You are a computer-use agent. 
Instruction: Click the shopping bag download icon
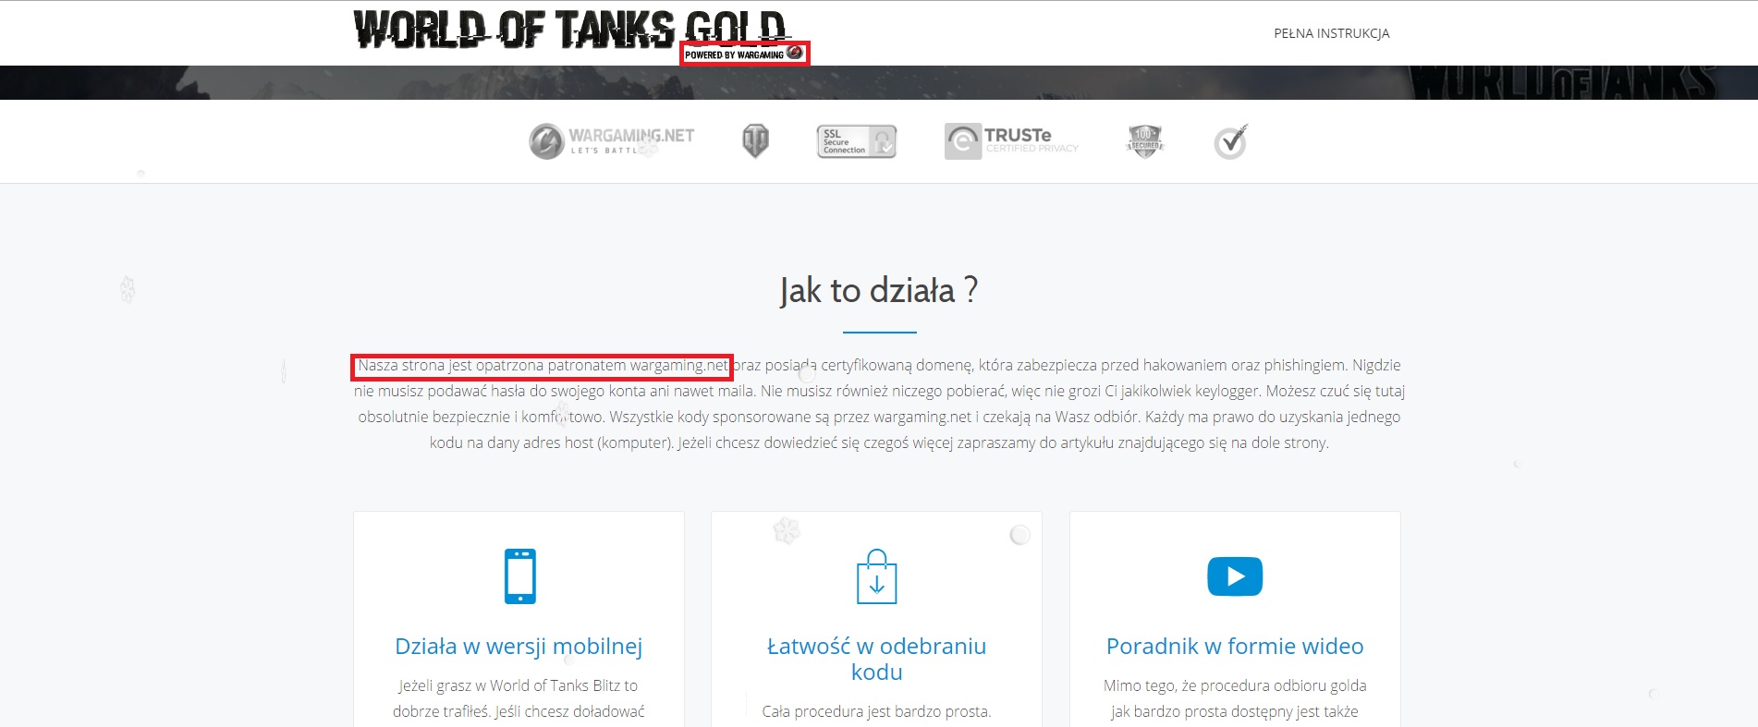[876, 576]
